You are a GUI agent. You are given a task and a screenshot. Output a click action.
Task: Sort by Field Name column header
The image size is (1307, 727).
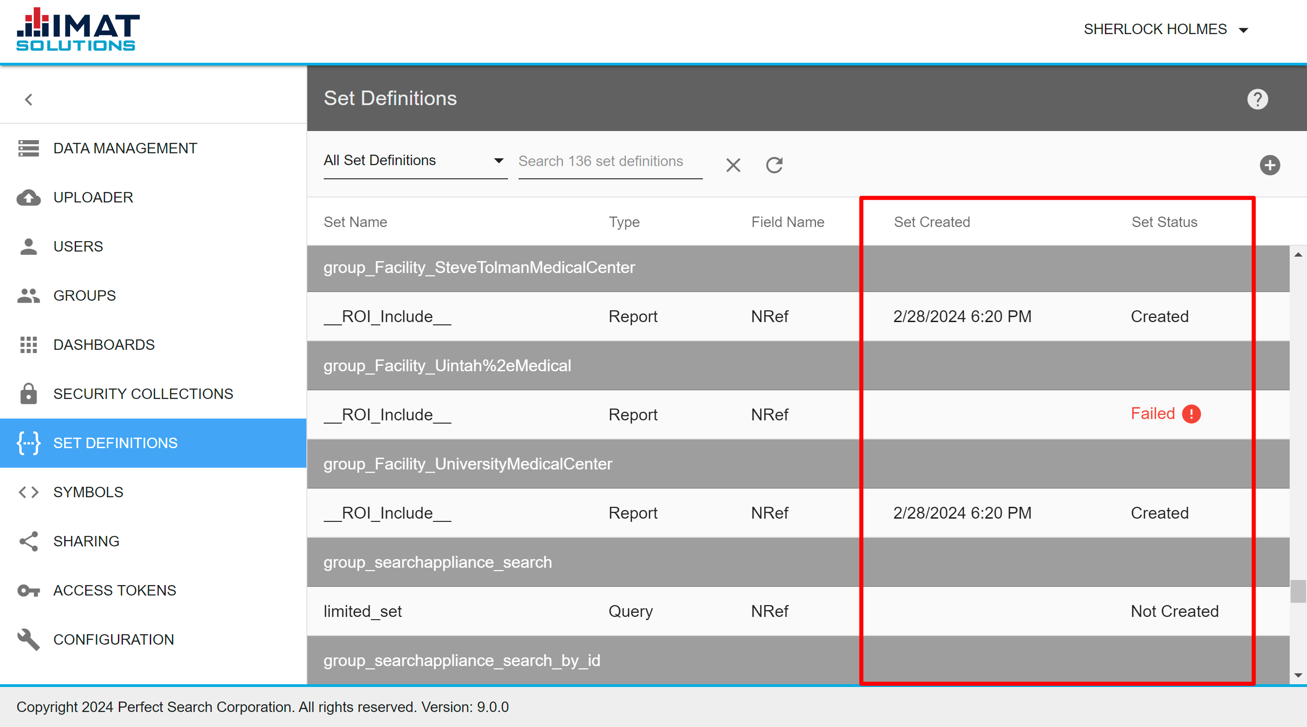click(x=788, y=222)
